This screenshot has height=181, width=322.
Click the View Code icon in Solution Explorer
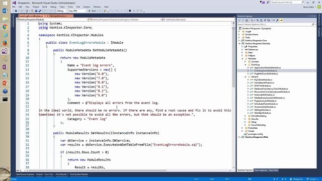pos(274,20)
